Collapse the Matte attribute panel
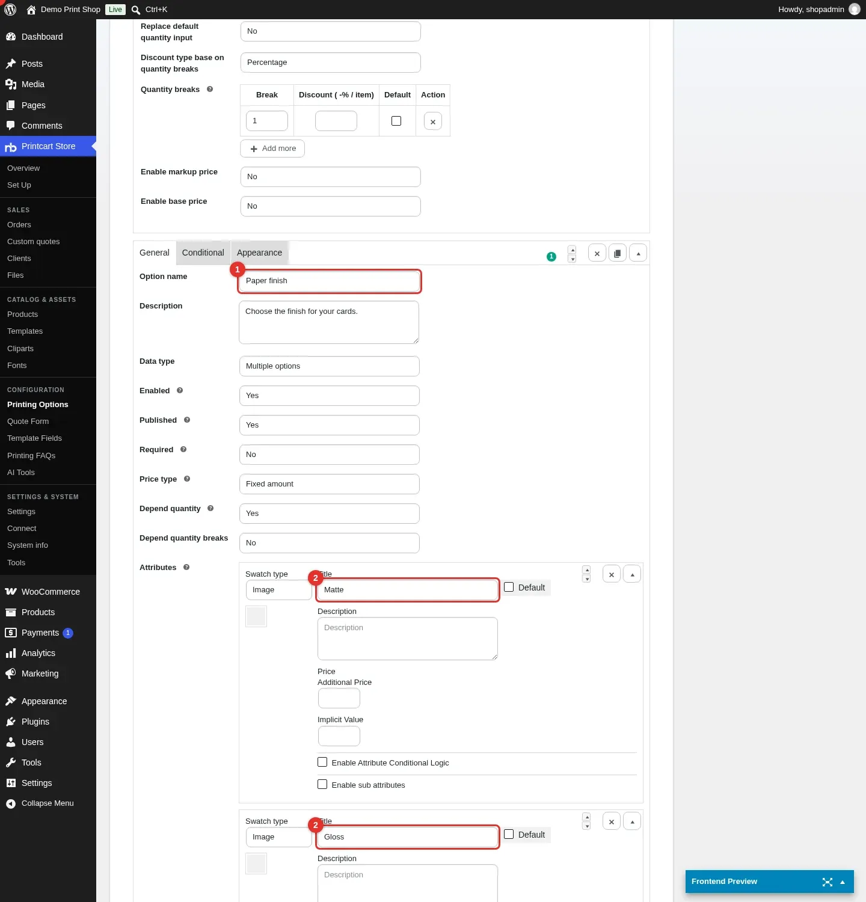Viewport: 866px width, 902px height. point(632,575)
